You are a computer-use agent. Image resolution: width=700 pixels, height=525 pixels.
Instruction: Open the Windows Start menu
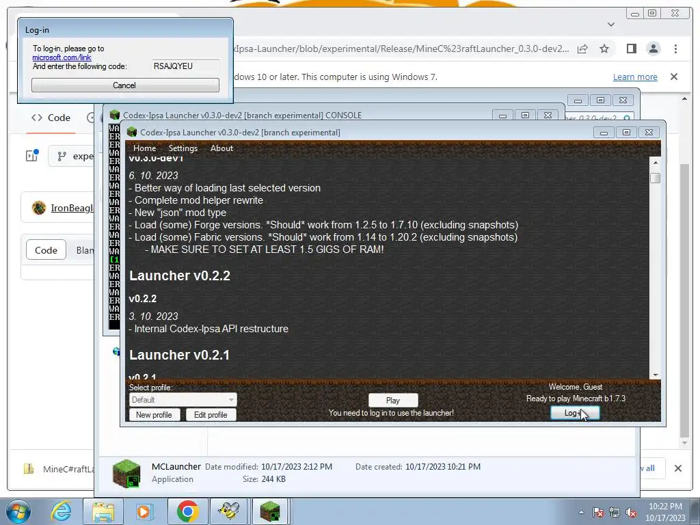(18, 511)
